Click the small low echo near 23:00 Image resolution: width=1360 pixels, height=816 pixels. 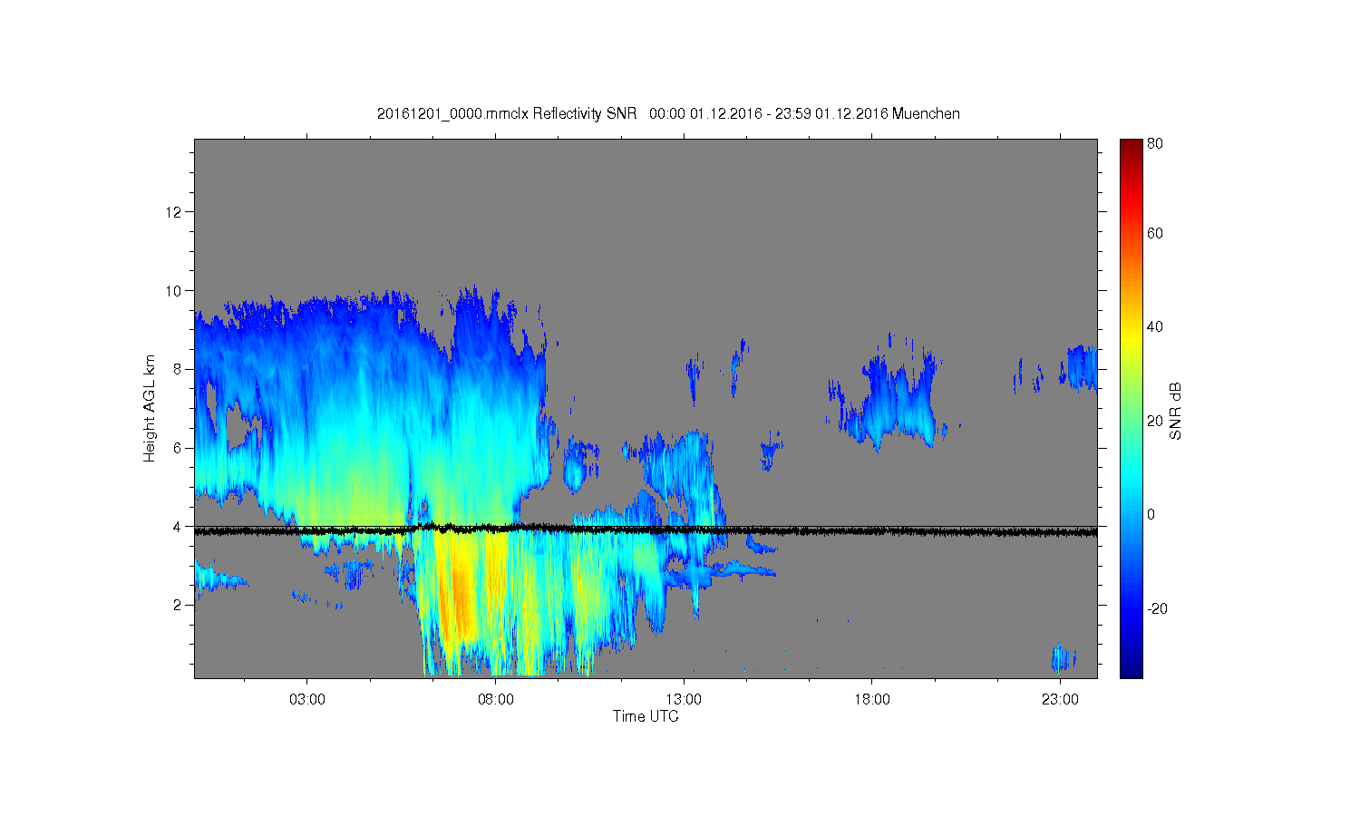pos(1063,659)
